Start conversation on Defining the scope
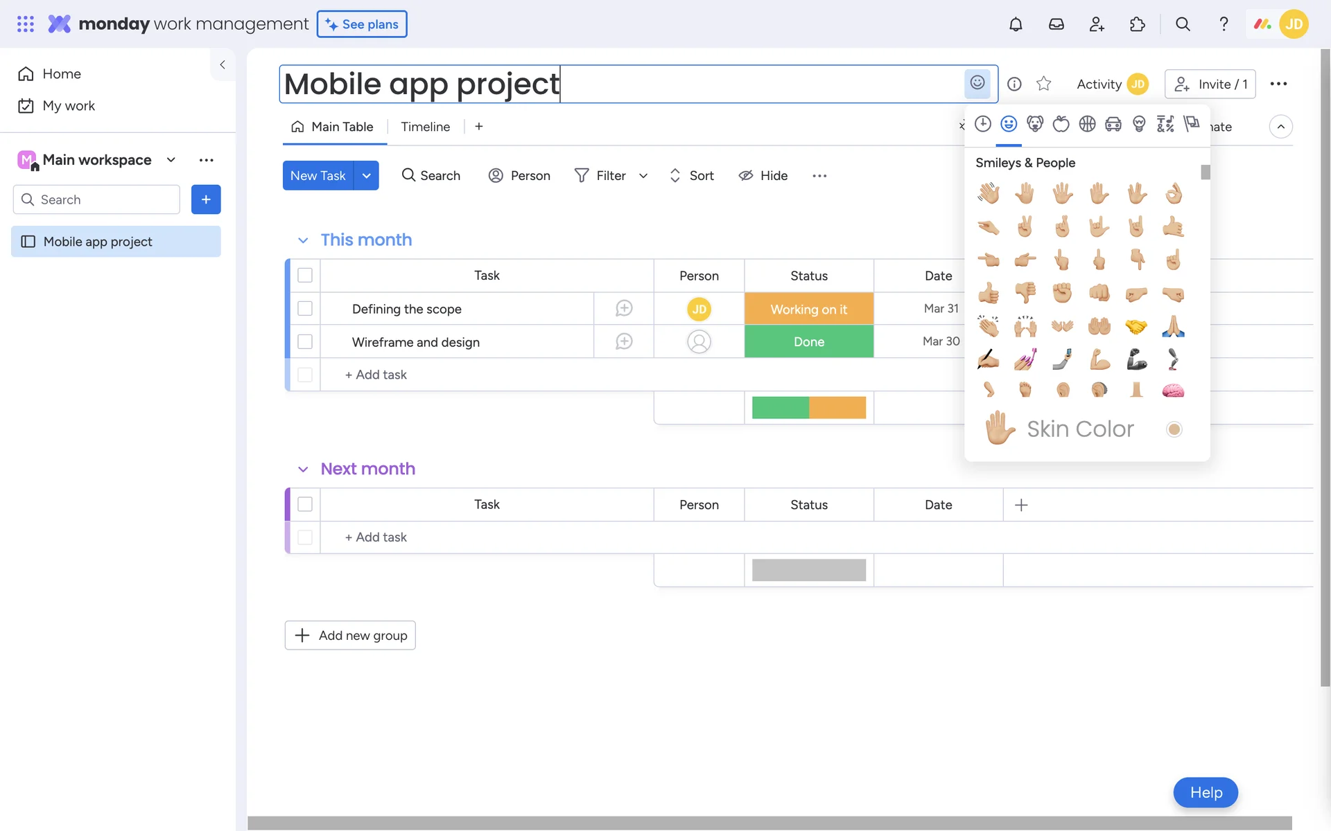 click(624, 309)
